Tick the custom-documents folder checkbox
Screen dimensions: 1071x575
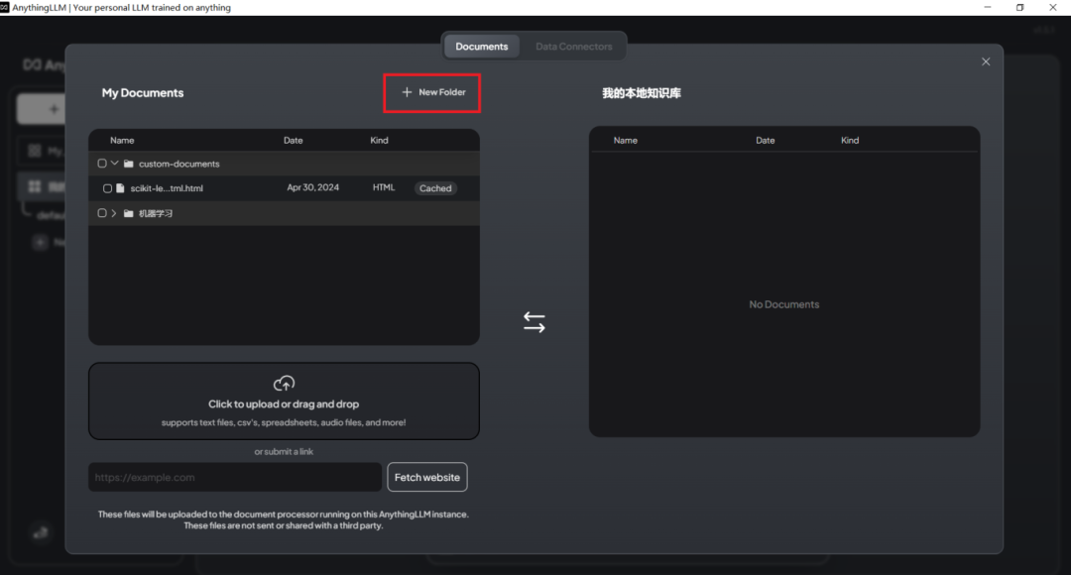click(102, 164)
